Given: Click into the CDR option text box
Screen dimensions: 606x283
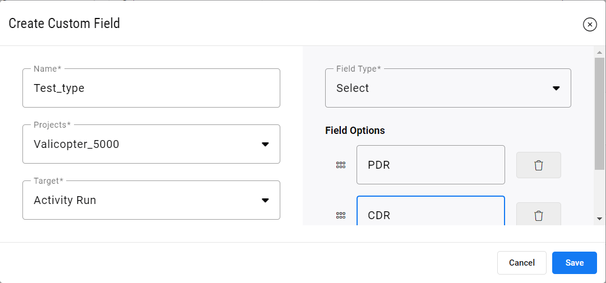Looking at the screenshot, I should click(431, 211).
